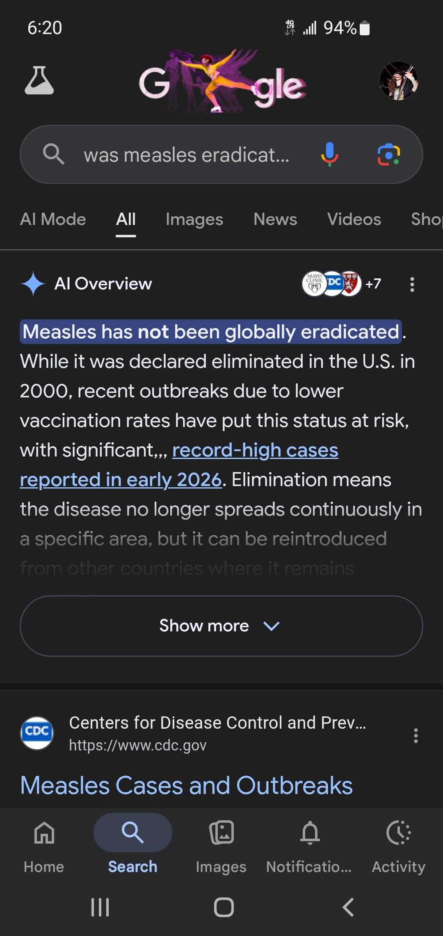Screen dimensions: 443x936
Task: Expand AI Overview with Show more
Action: [x=221, y=626]
